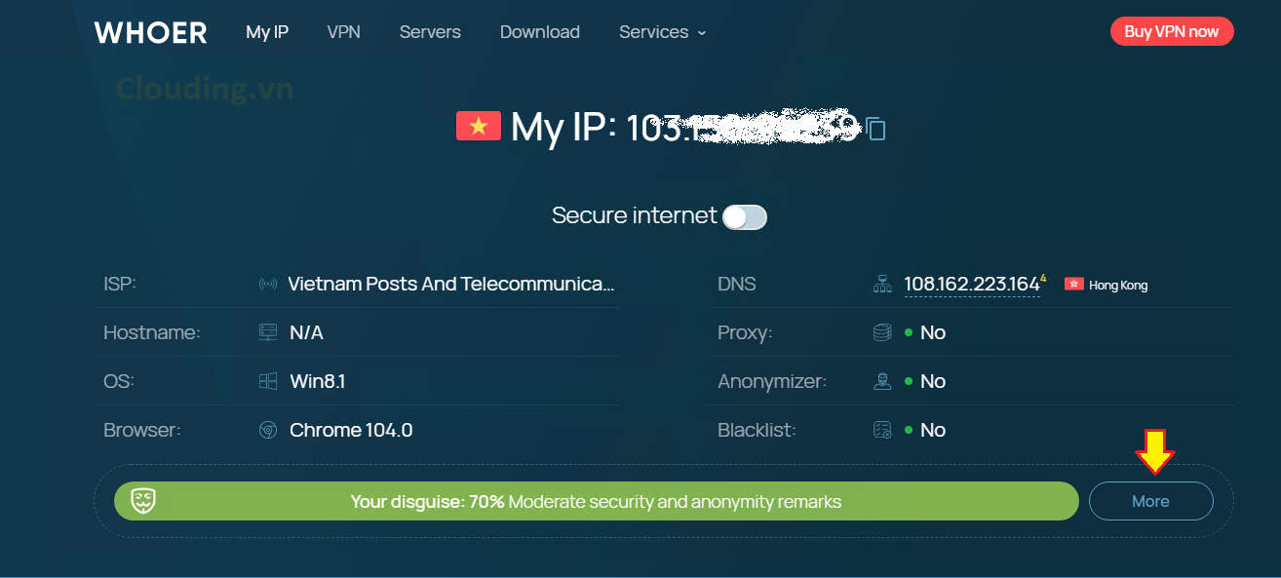1281x578 pixels.
Task: Click the Buy VPN now button
Action: point(1172,31)
